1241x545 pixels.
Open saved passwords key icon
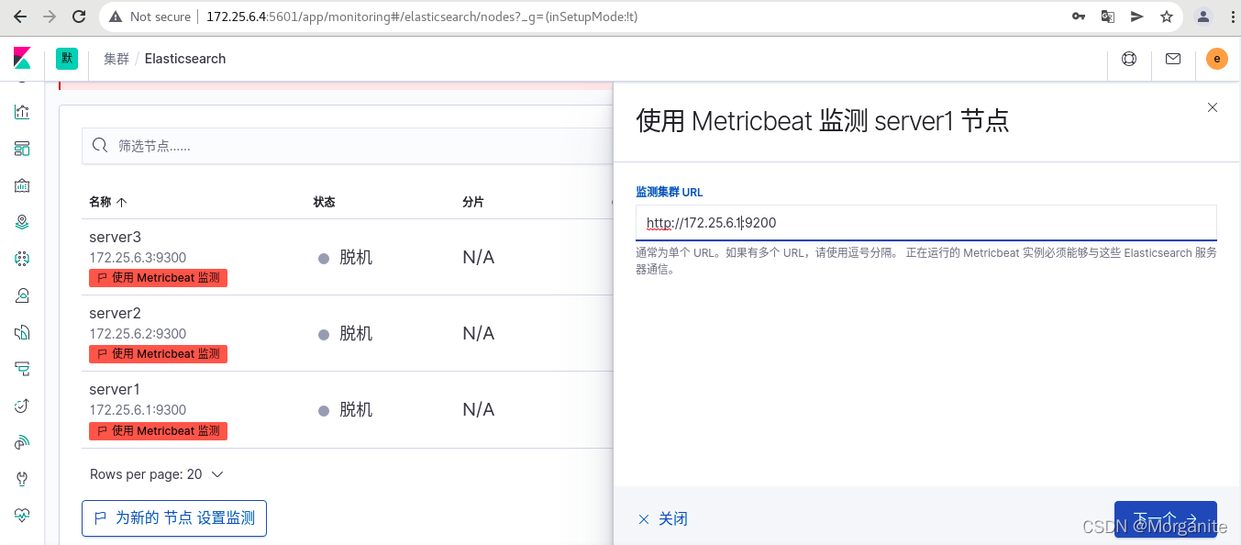tap(1080, 17)
